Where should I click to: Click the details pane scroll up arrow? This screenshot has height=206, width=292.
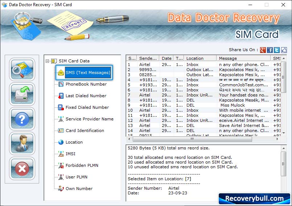click(x=283, y=148)
